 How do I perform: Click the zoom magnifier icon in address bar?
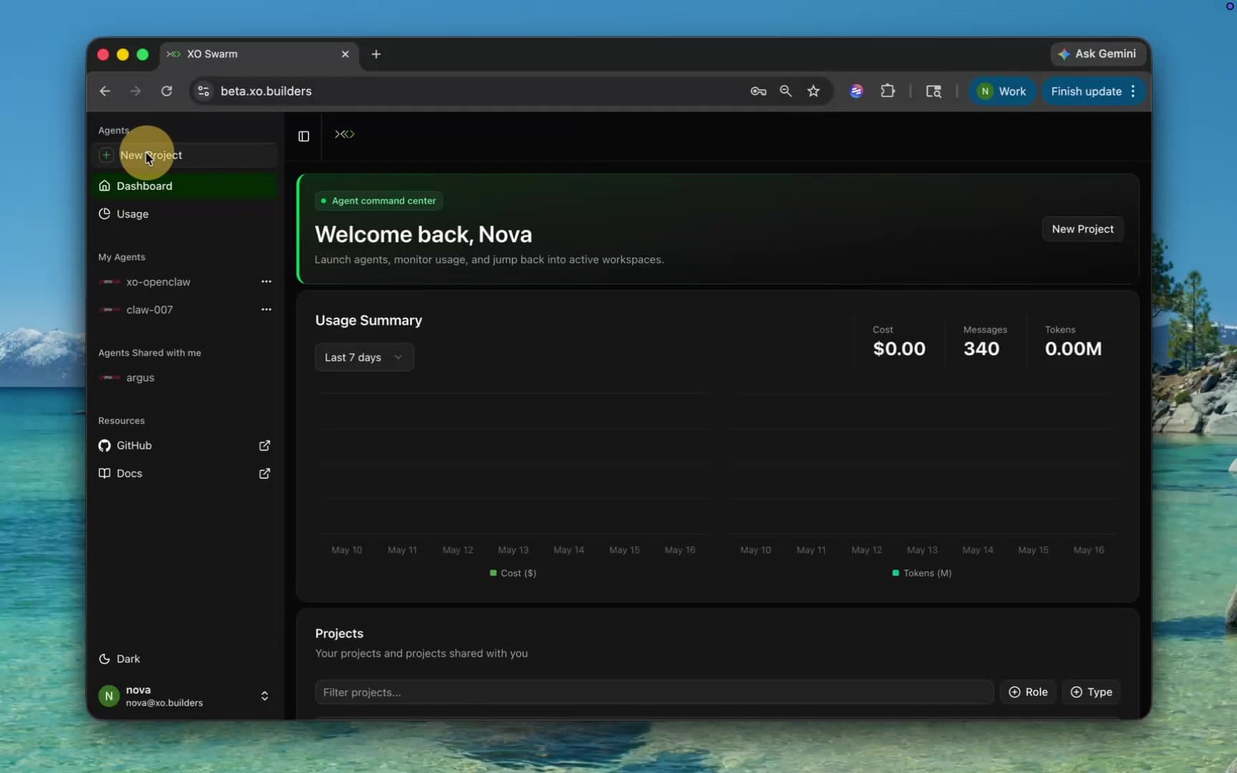point(786,91)
